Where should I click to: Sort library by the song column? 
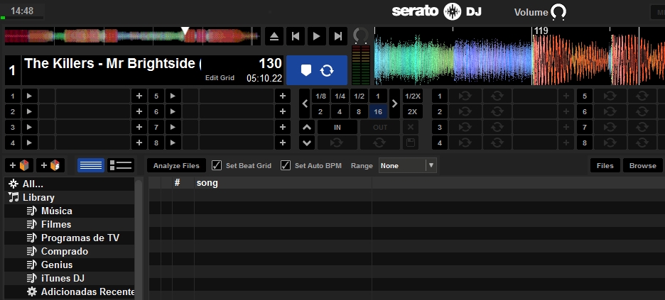(283, 183)
